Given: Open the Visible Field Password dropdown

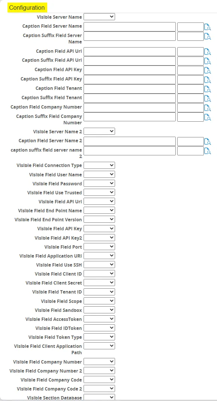Looking at the screenshot, I should pos(99,183).
